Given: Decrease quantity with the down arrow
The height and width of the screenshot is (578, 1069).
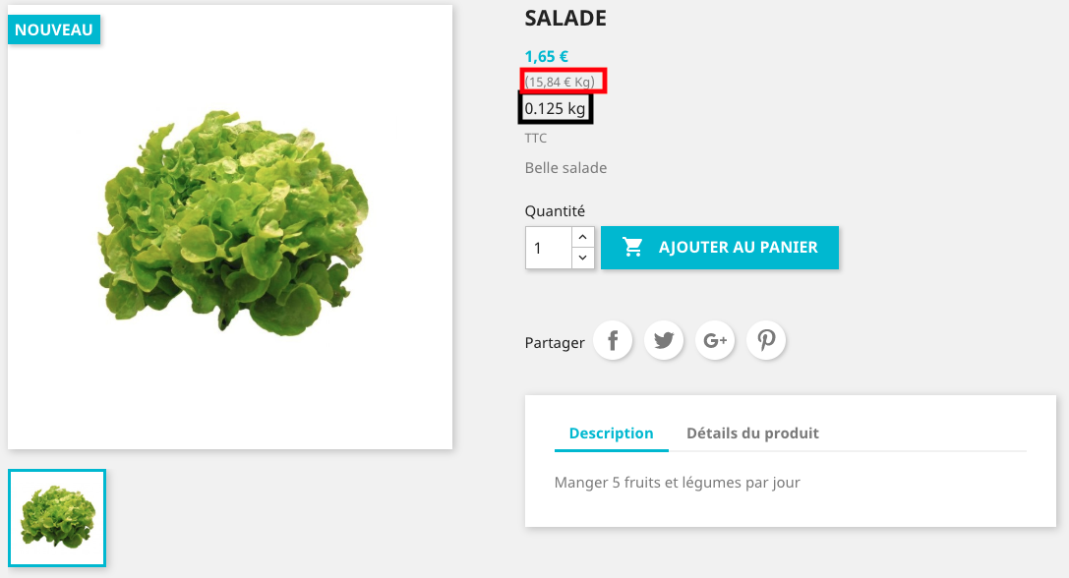Looking at the screenshot, I should point(583,258).
